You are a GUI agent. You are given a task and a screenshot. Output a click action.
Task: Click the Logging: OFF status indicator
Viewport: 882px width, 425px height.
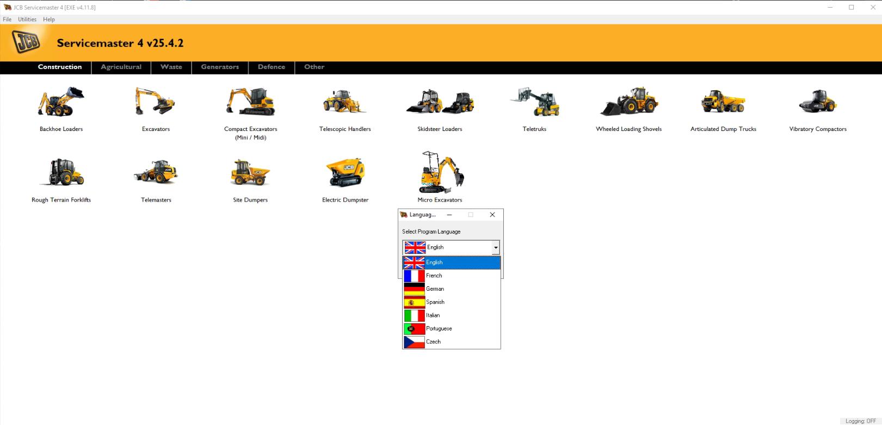(x=860, y=421)
